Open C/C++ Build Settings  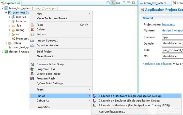tap(61, 83)
